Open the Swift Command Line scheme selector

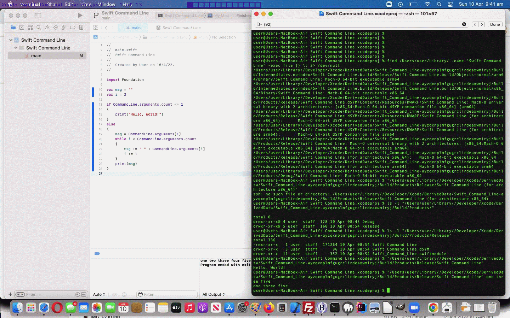(180, 16)
